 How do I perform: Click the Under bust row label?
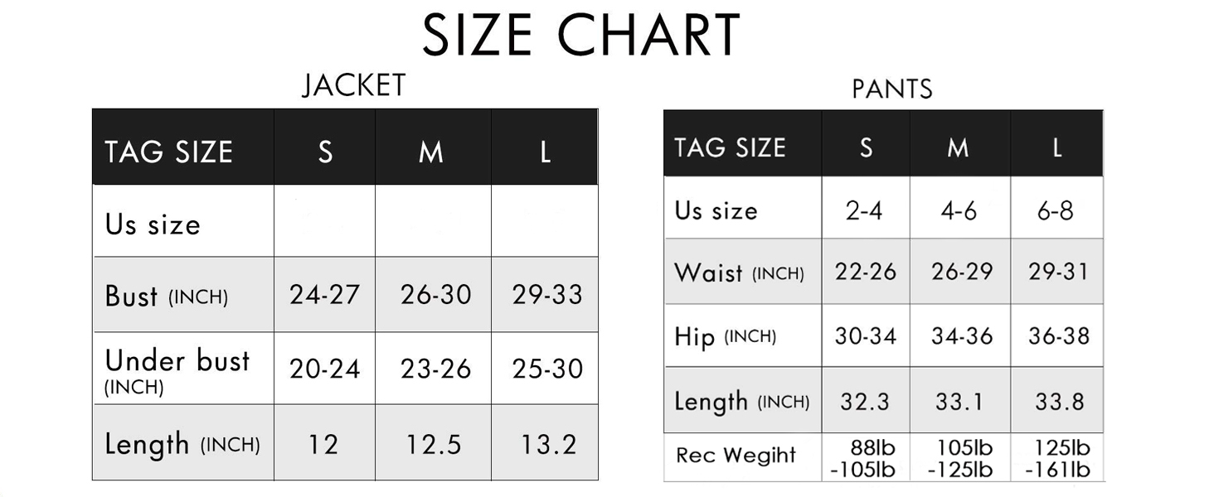point(177,369)
